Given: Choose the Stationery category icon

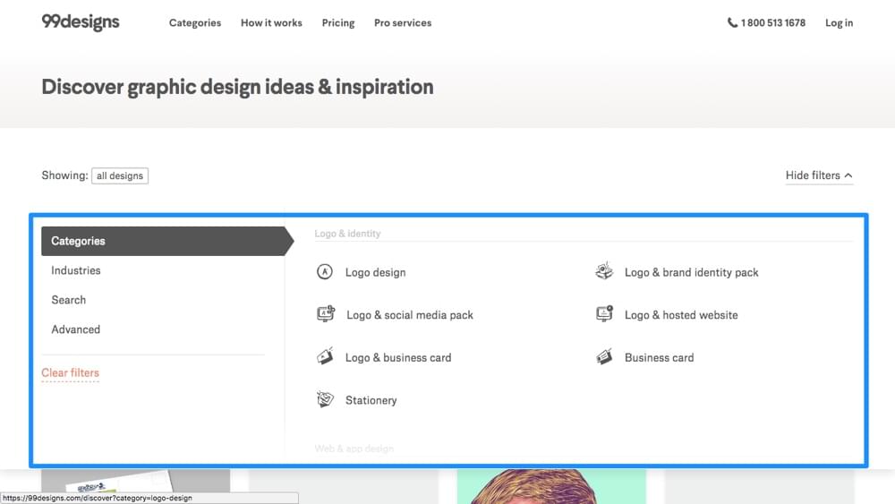Looking at the screenshot, I should point(325,399).
